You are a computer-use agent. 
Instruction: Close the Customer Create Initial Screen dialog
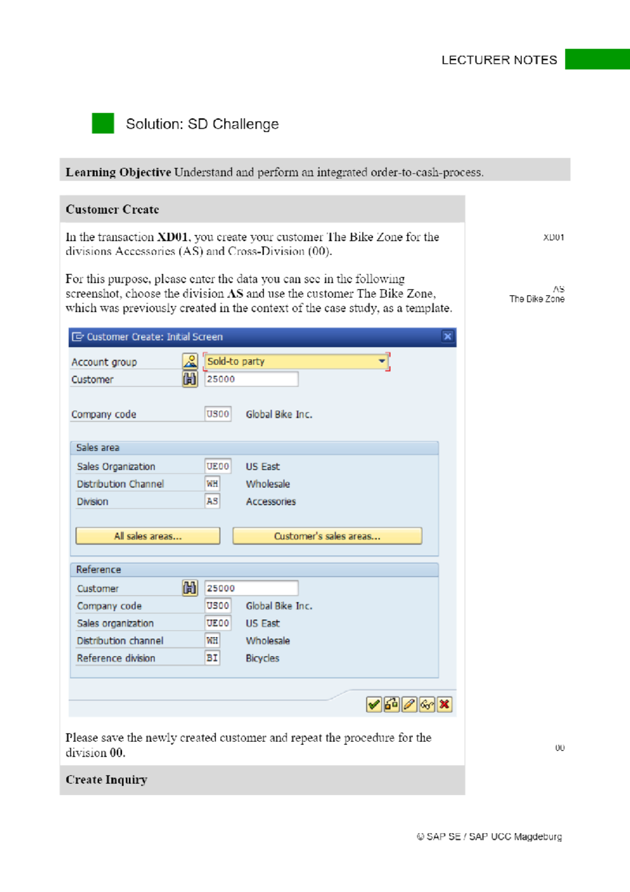tap(447, 336)
